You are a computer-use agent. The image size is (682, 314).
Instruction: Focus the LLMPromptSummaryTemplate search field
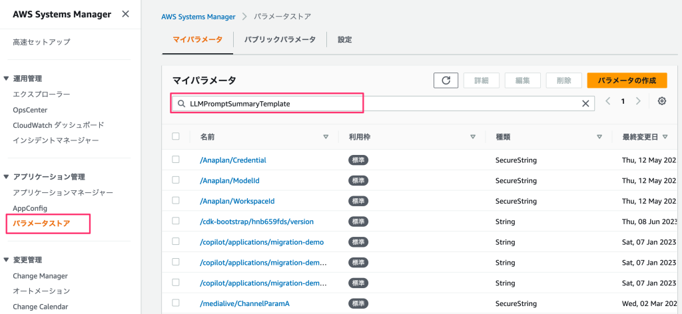point(383,103)
